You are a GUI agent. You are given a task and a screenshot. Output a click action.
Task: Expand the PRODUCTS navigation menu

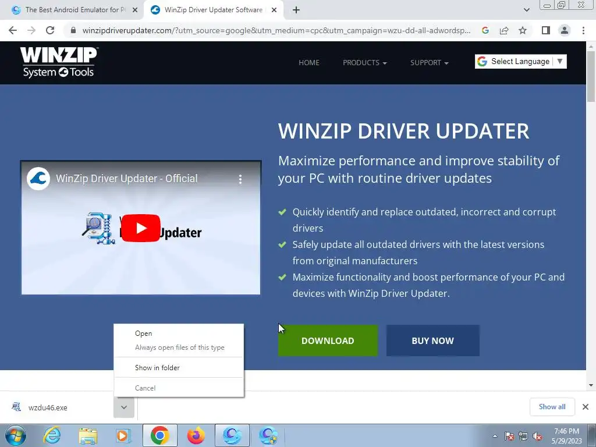[x=364, y=63]
